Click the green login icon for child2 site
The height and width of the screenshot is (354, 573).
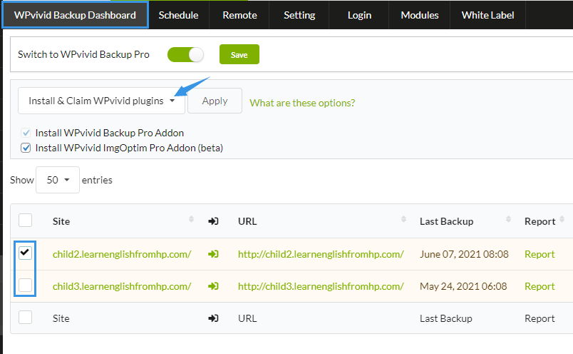click(x=213, y=253)
